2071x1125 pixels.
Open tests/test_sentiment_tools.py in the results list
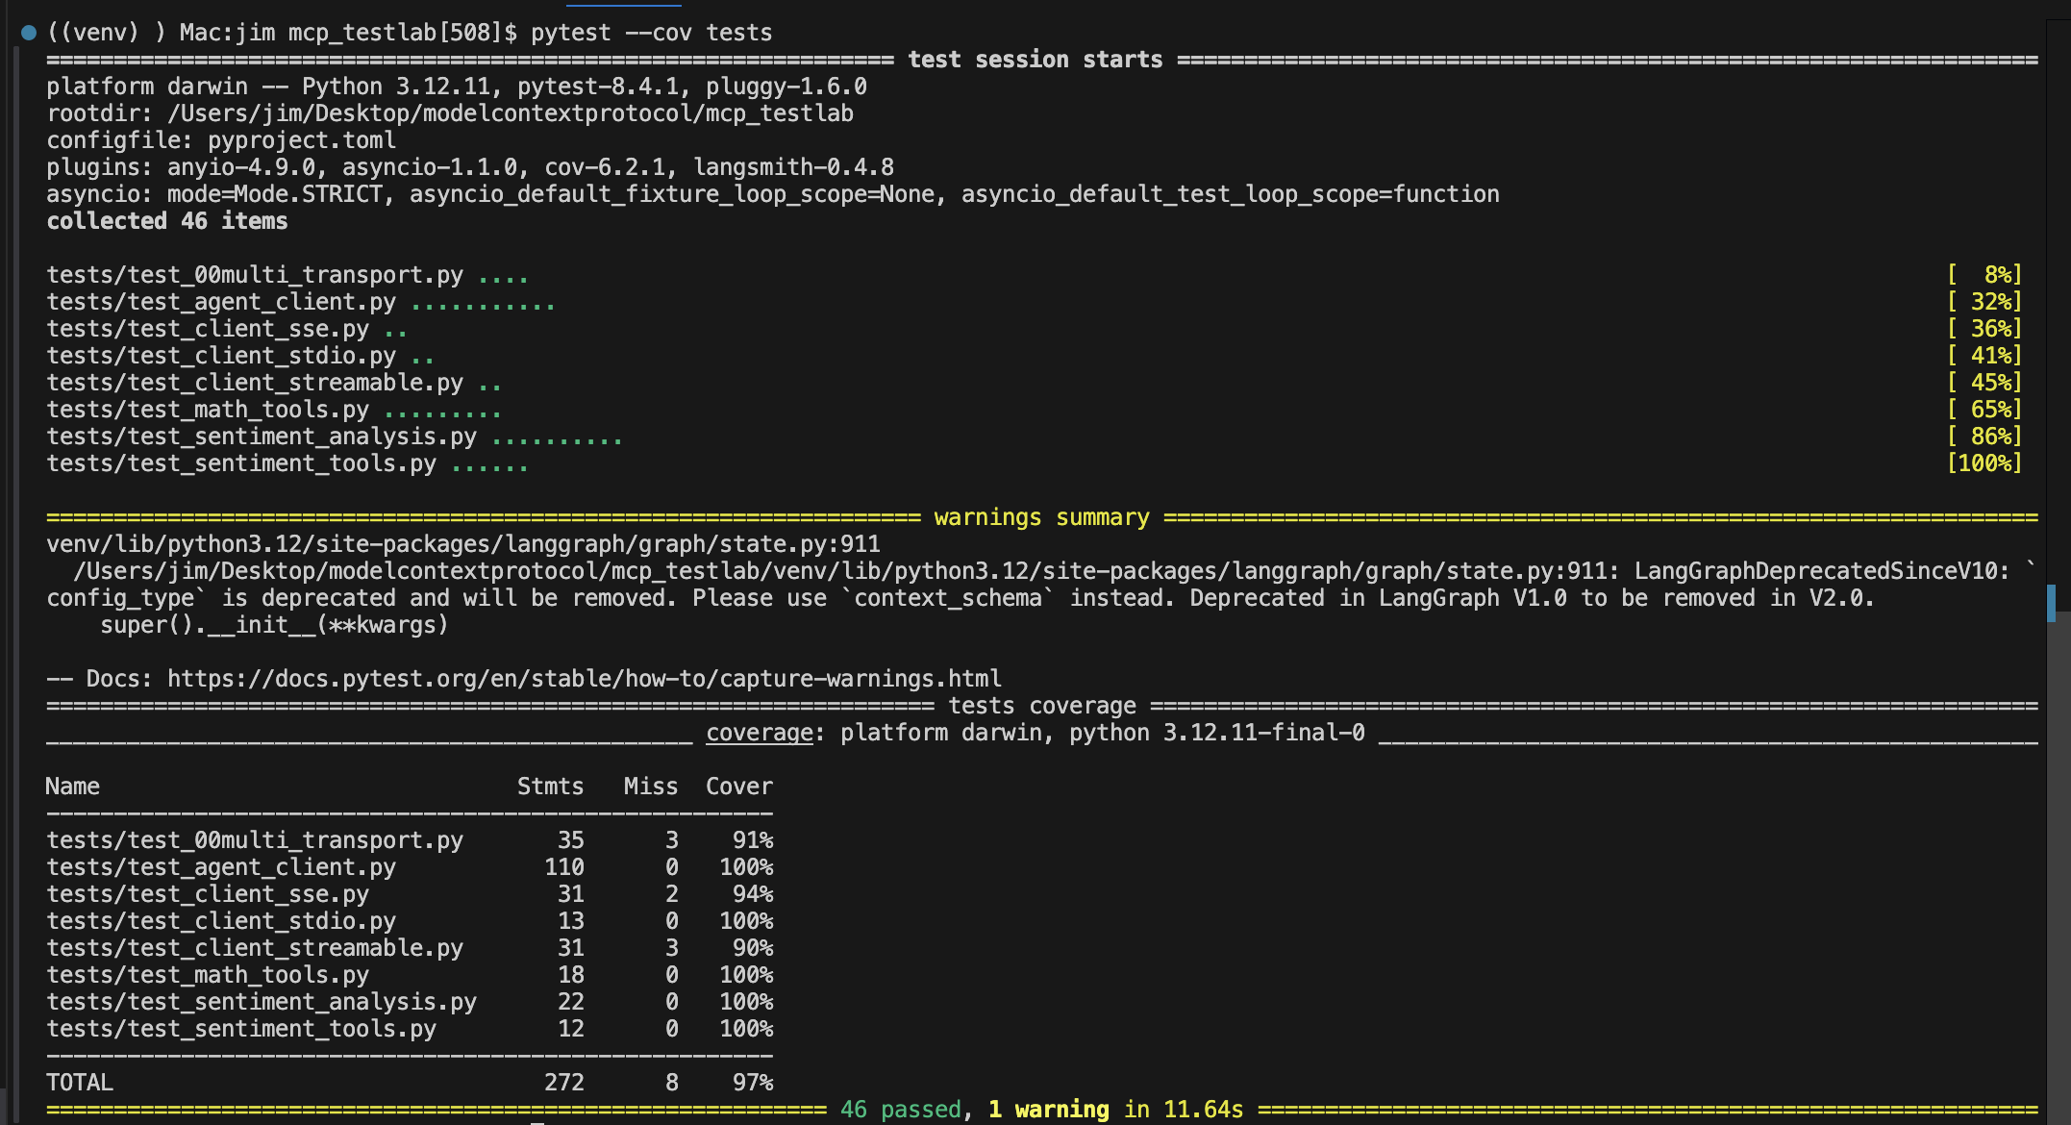[241, 463]
